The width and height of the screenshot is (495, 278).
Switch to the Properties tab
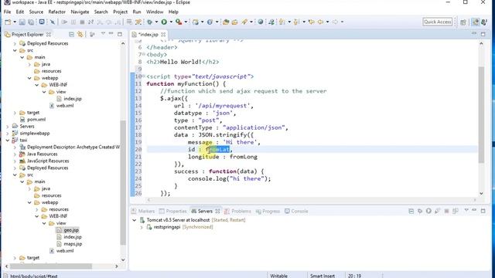pyautogui.click(x=173, y=211)
